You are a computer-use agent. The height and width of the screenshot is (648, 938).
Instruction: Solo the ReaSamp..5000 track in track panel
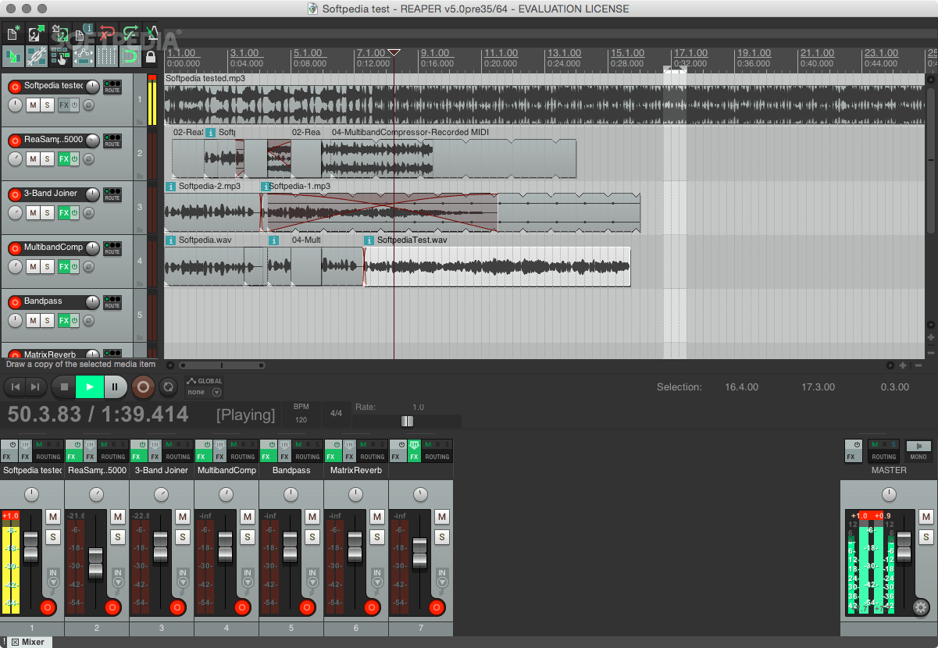(48, 159)
